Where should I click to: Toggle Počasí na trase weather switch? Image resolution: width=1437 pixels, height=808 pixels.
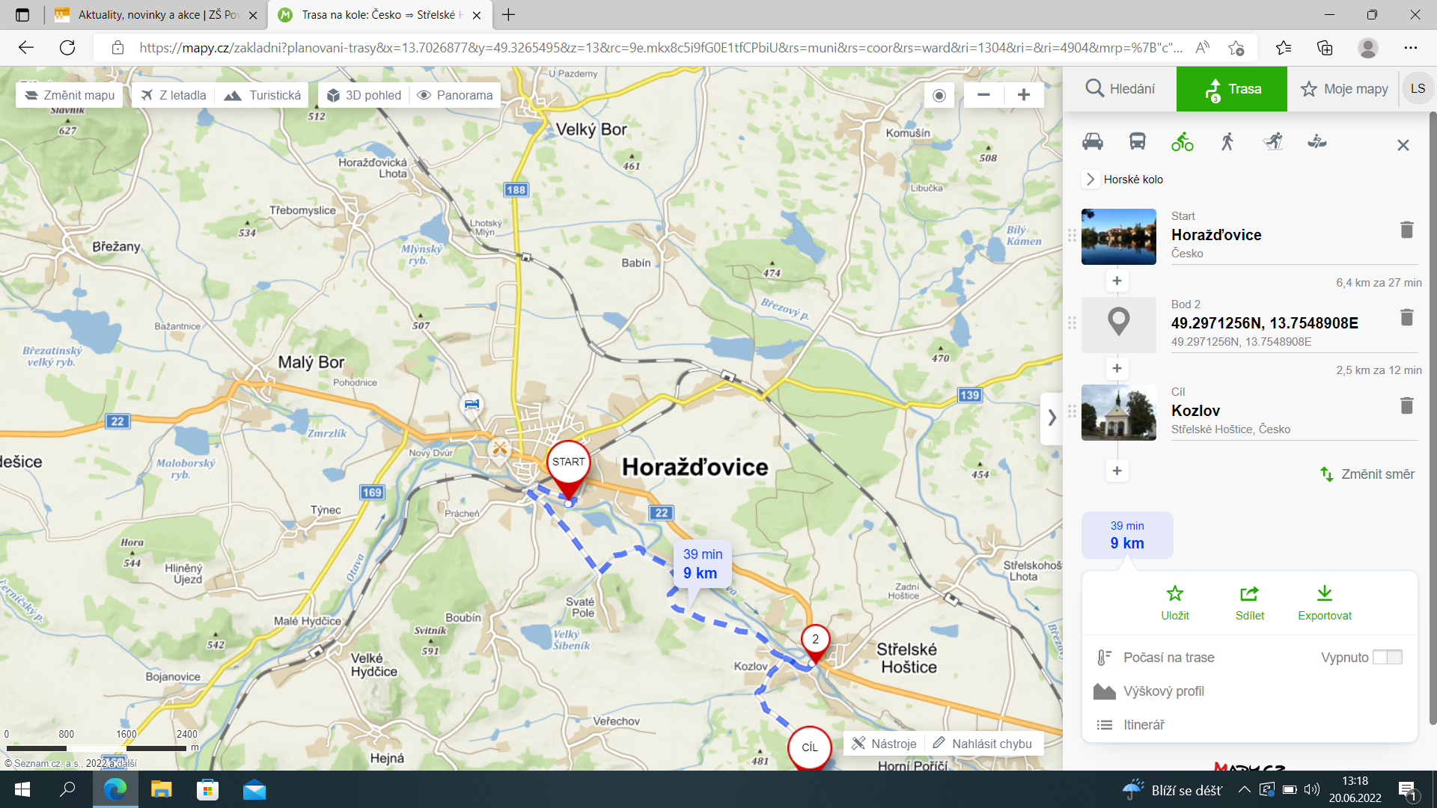[x=1388, y=657]
